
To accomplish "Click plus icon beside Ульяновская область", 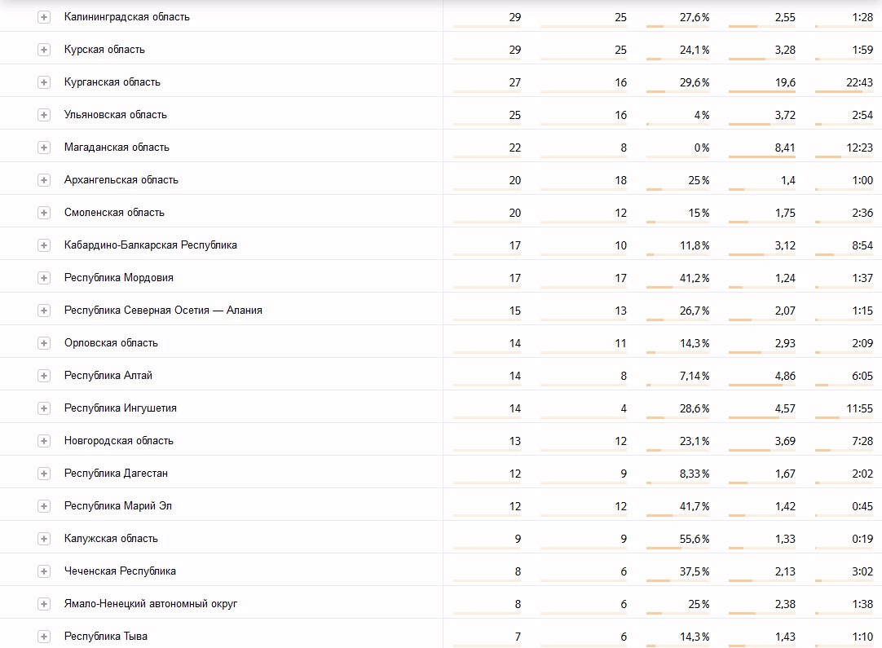I will 44,115.
